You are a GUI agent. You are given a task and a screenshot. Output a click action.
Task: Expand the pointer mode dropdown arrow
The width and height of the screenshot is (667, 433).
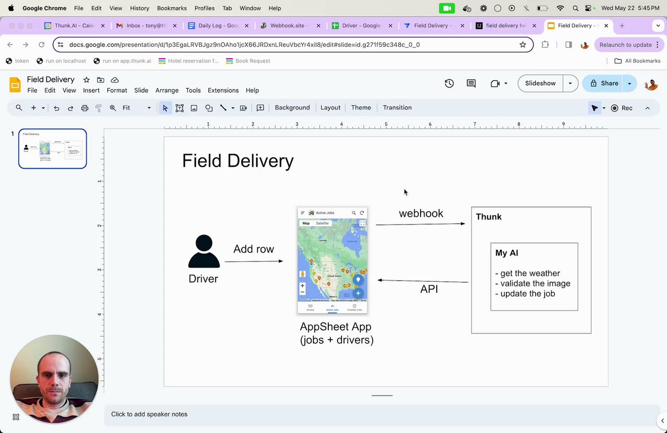[x=604, y=108]
